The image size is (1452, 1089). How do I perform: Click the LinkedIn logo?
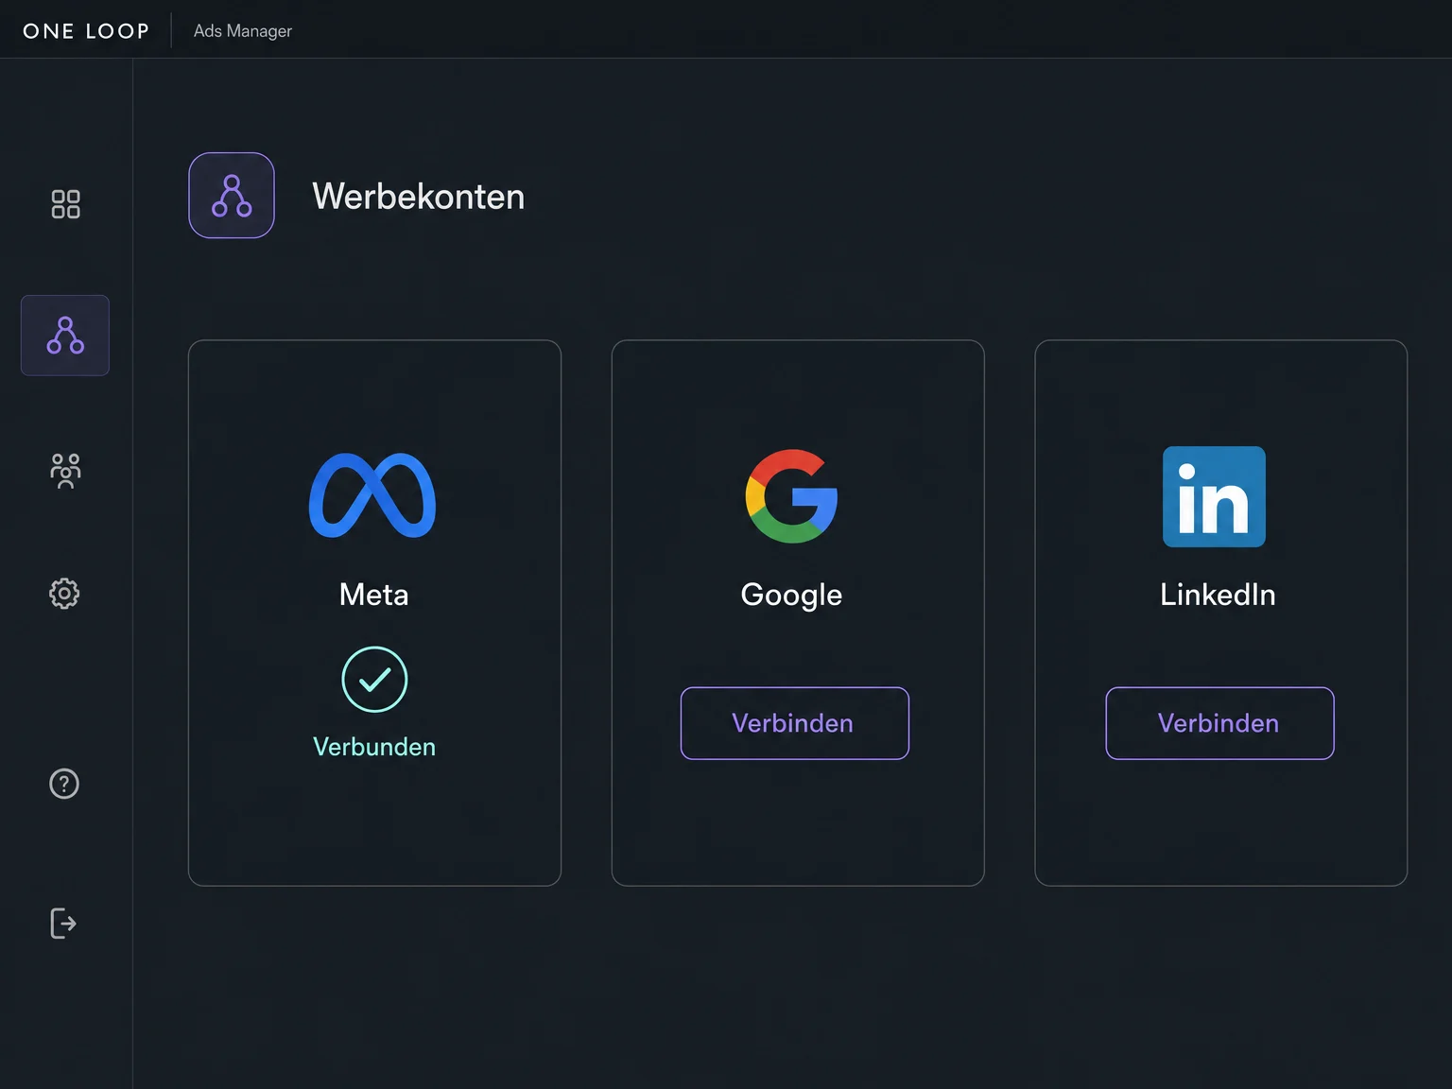click(x=1215, y=497)
